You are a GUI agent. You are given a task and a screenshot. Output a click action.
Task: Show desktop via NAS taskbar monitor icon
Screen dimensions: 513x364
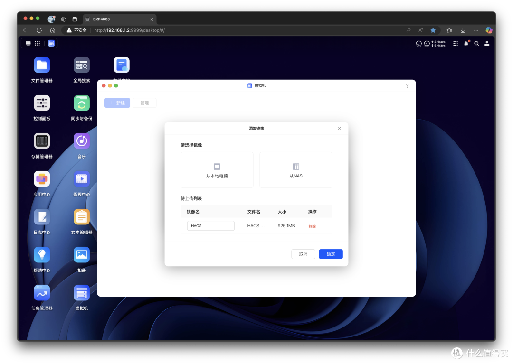(x=28, y=43)
